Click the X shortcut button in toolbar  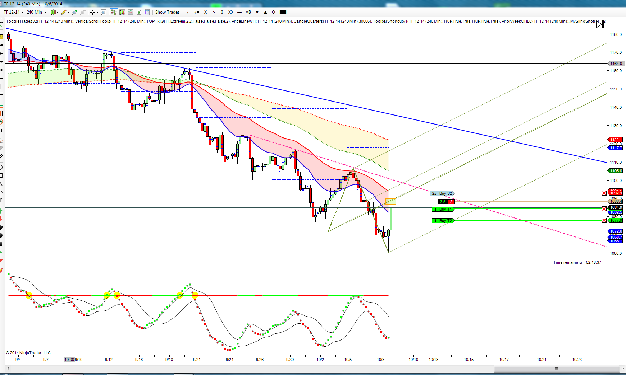pyautogui.click(x=205, y=12)
